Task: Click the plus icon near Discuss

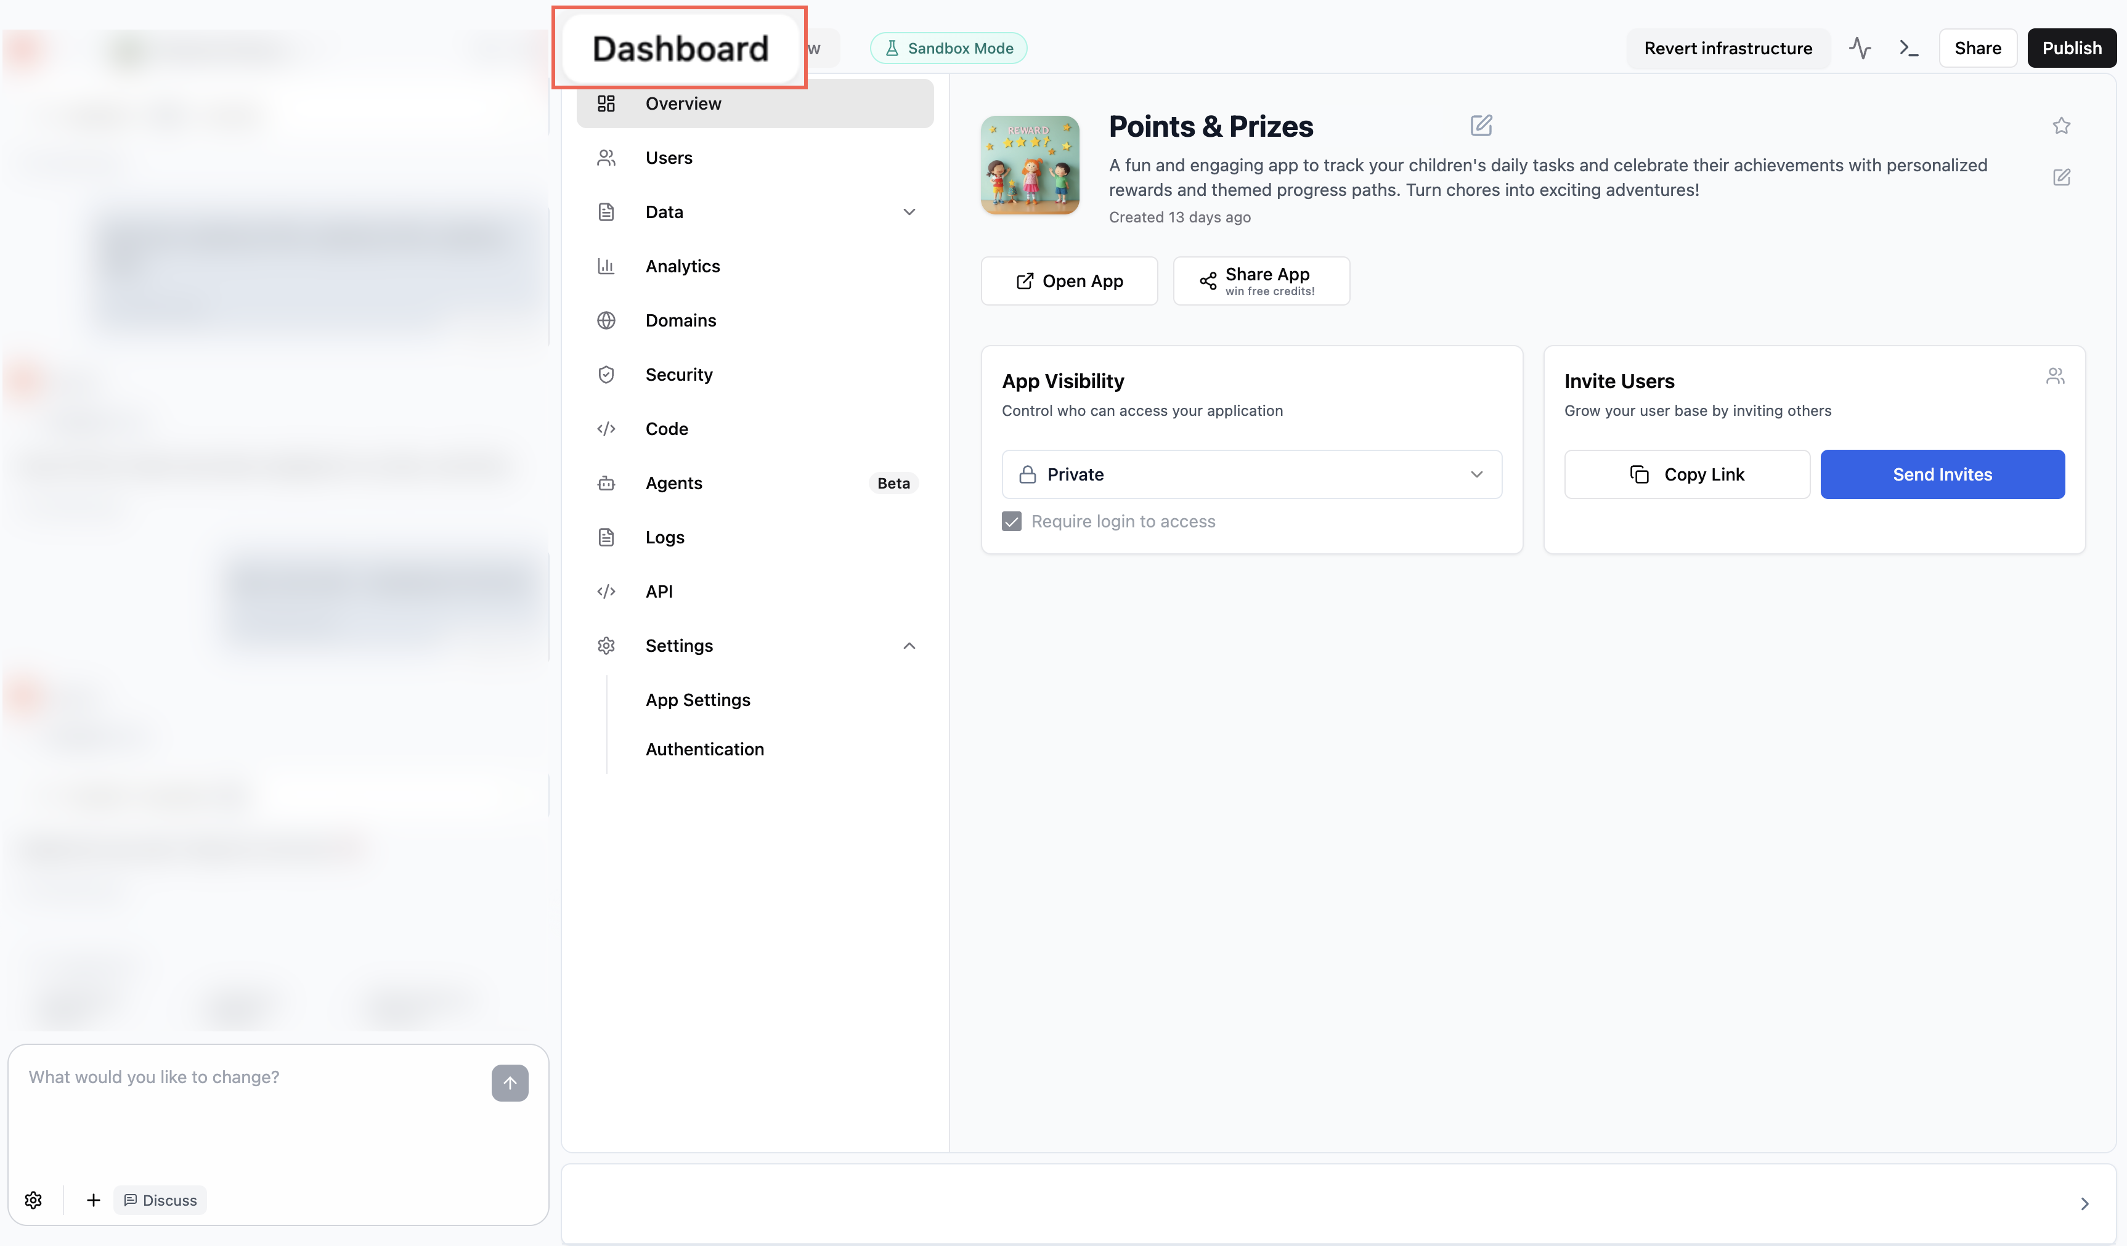Action: tap(93, 1200)
